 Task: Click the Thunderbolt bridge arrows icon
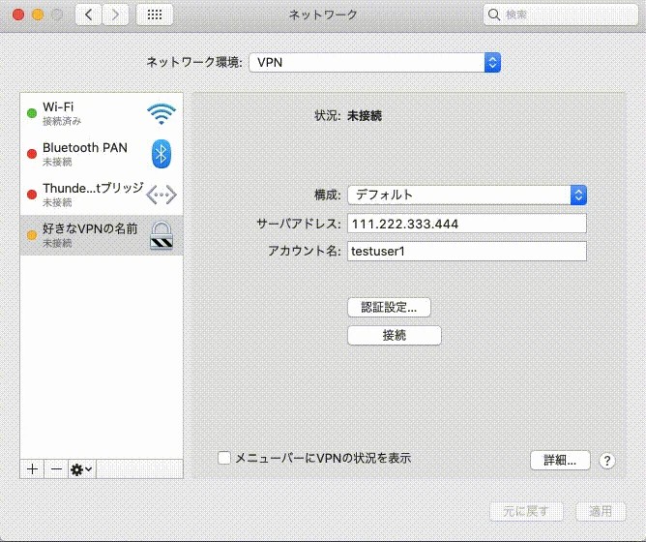(x=161, y=195)
